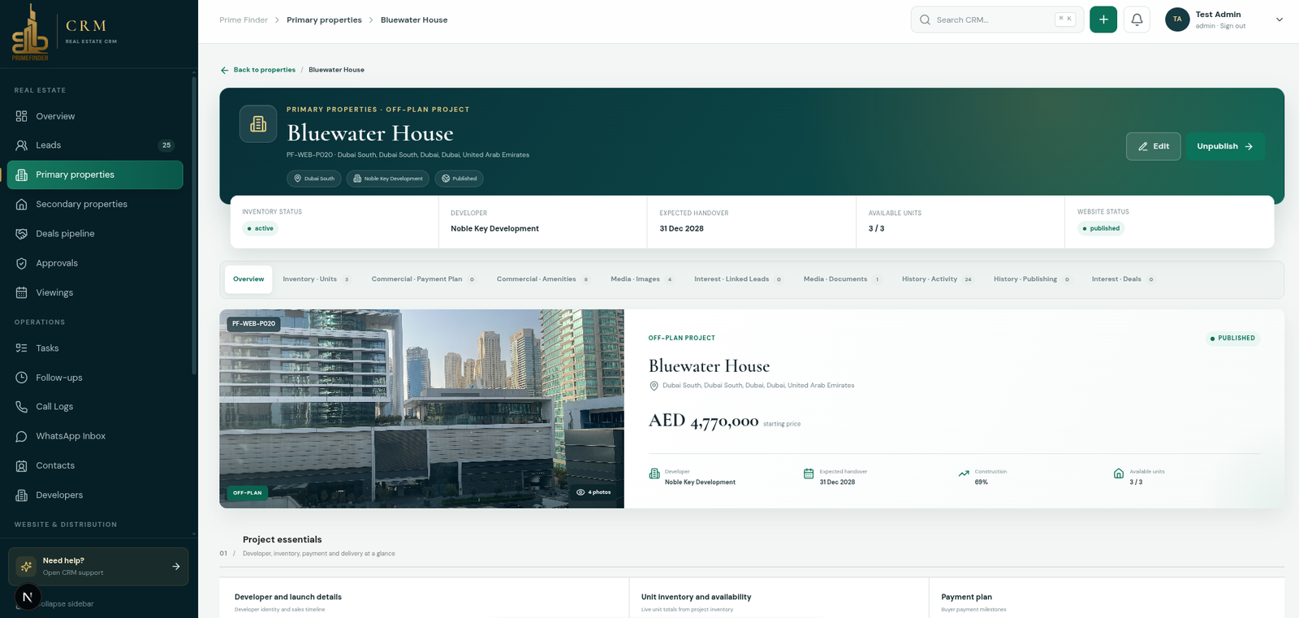Click the expected handover calendar icon

(x=809, y=473)
